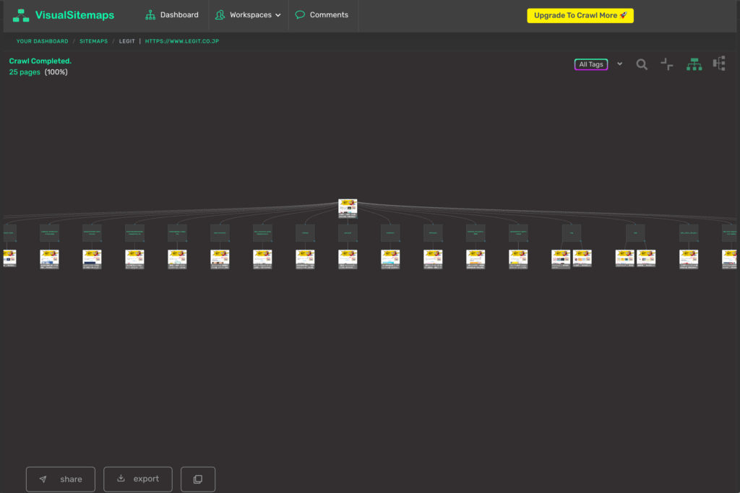Switch to vertical tree layout view

tap(694, 64)
